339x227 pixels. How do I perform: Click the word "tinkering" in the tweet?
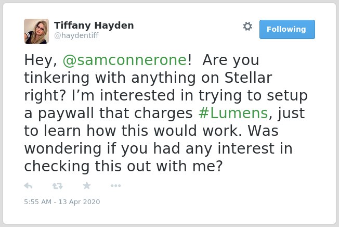point(57,78)
